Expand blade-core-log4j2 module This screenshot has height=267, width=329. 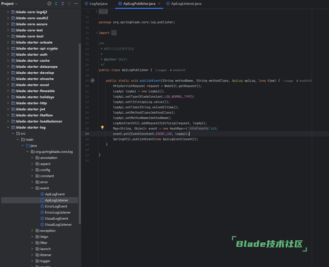click(8, 12)
